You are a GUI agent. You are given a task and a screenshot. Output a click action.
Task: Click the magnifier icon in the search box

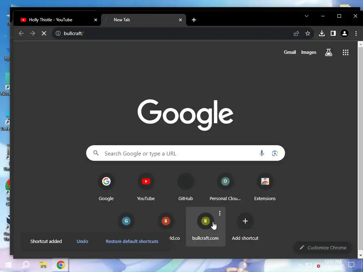pos(96,153)
